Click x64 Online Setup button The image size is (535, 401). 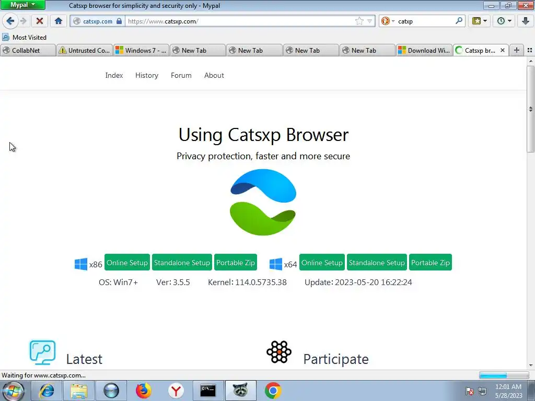322,263
